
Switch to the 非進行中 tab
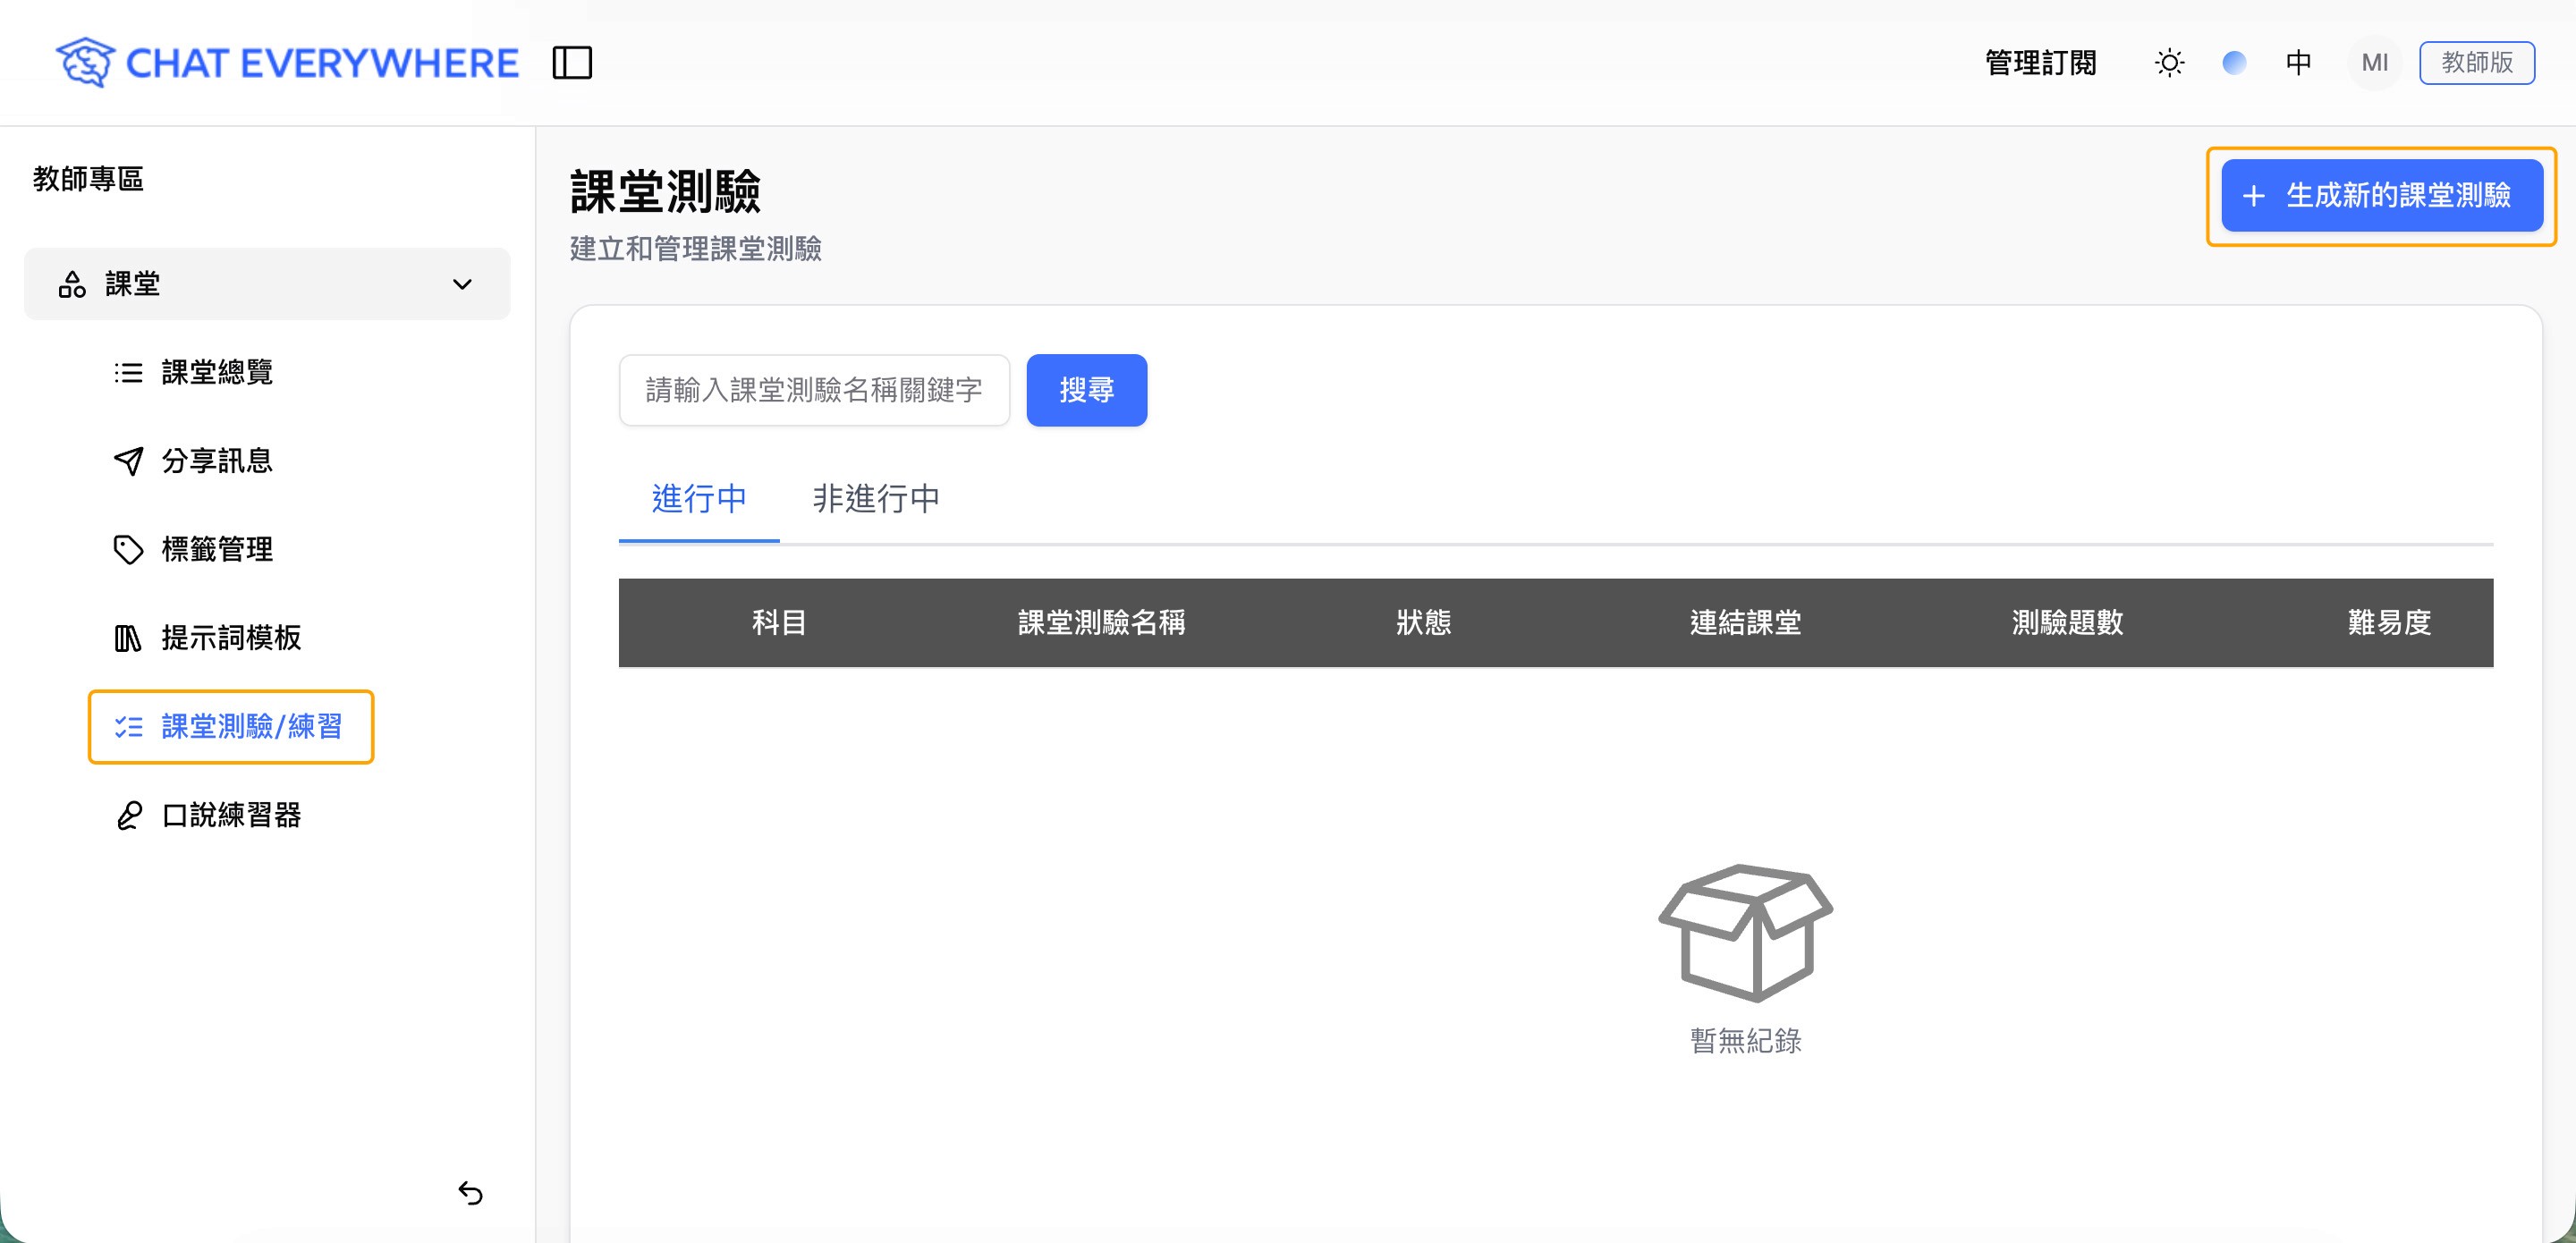tap(876, 499)
